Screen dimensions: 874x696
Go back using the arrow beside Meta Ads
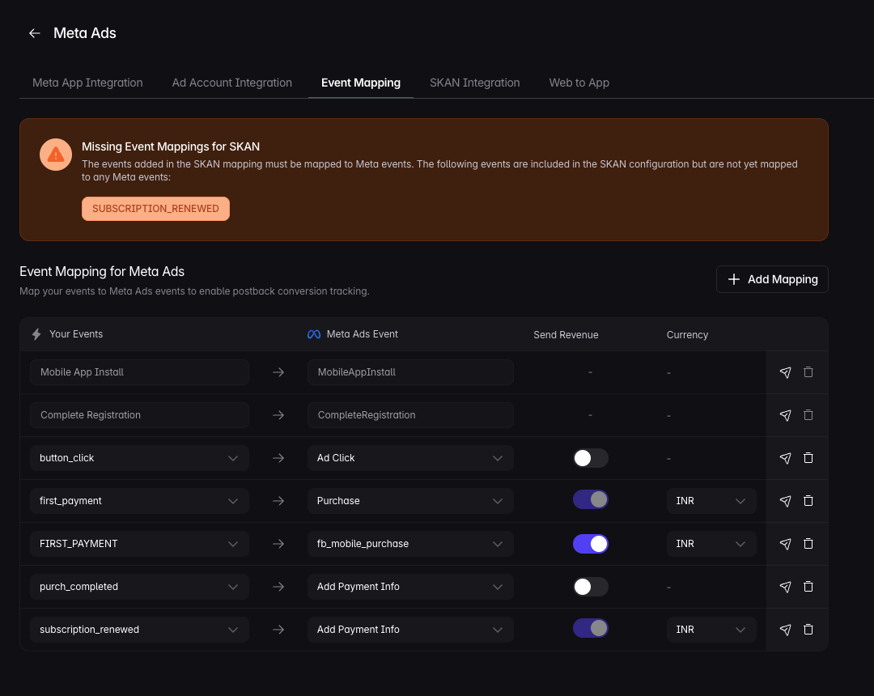click(35, 33)
